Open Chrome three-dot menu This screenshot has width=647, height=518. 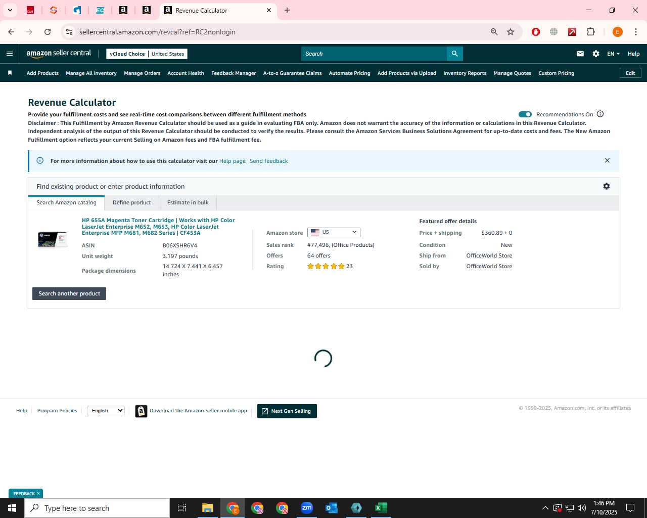pos(636,32)
